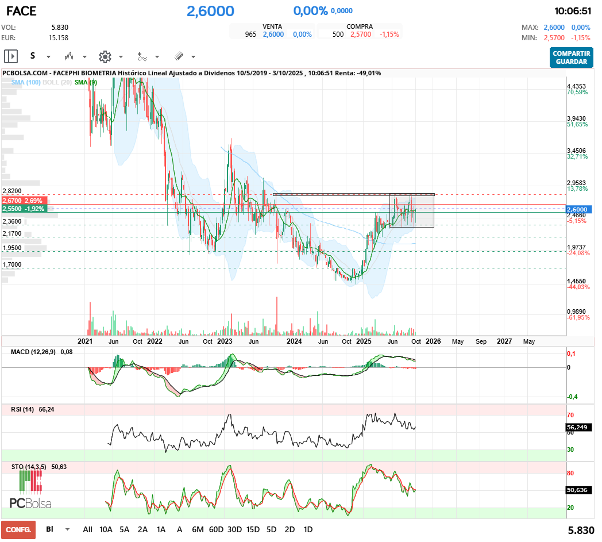
Task: Click the COMPARTIR GUARDAR button
Action: pyautogui.click(x=571, y=57)
